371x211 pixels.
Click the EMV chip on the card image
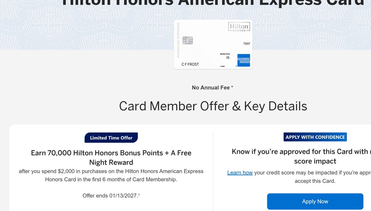tap(188, 40)
